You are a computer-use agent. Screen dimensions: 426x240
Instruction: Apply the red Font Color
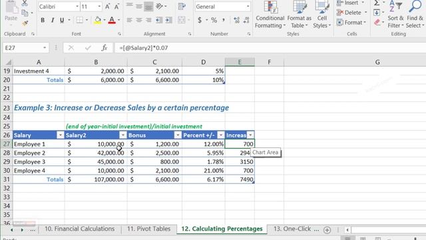click(112, 20)
